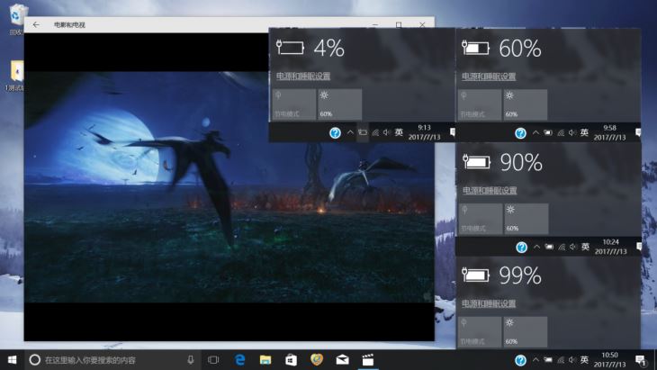Image resolution: width=657 pixels, height=370 pixels.
Task: Open power and sleep settings in the 90% panel
Action: tap(490, 190)
